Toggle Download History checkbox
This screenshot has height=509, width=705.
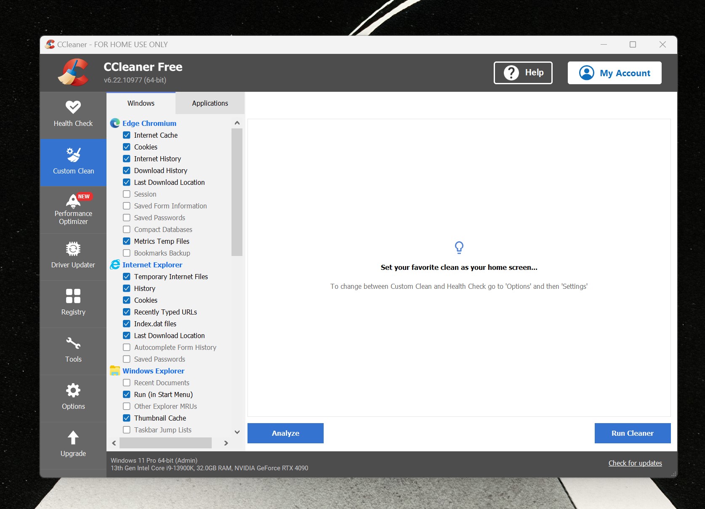[126, 171]
